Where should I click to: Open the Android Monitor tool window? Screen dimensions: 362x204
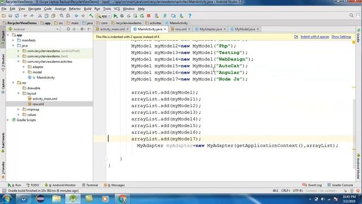pos(61,185)
